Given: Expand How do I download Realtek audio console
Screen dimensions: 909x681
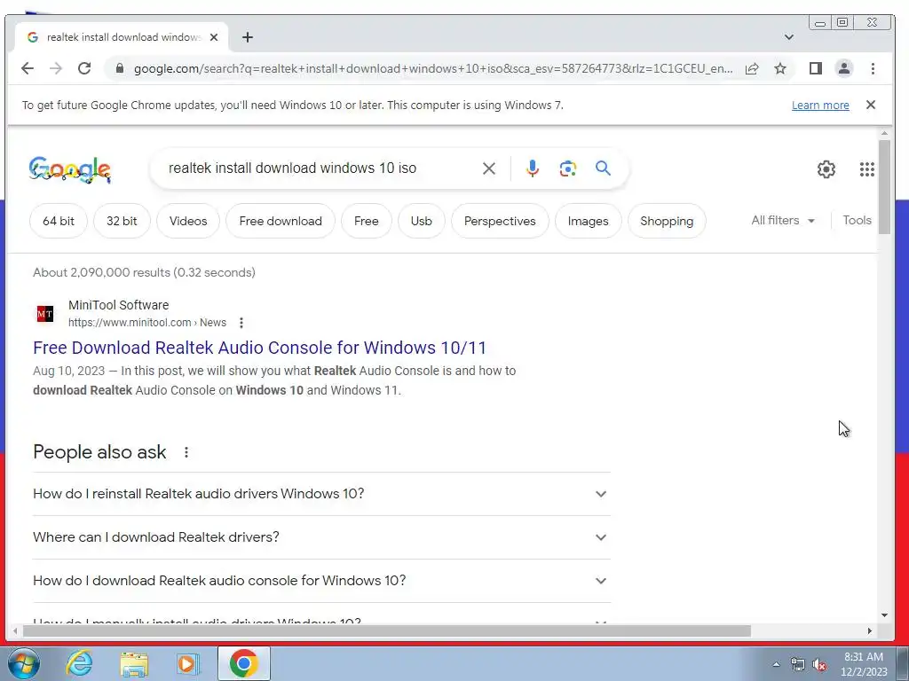Looking at the screenshot, I should (x=321, y=581).
